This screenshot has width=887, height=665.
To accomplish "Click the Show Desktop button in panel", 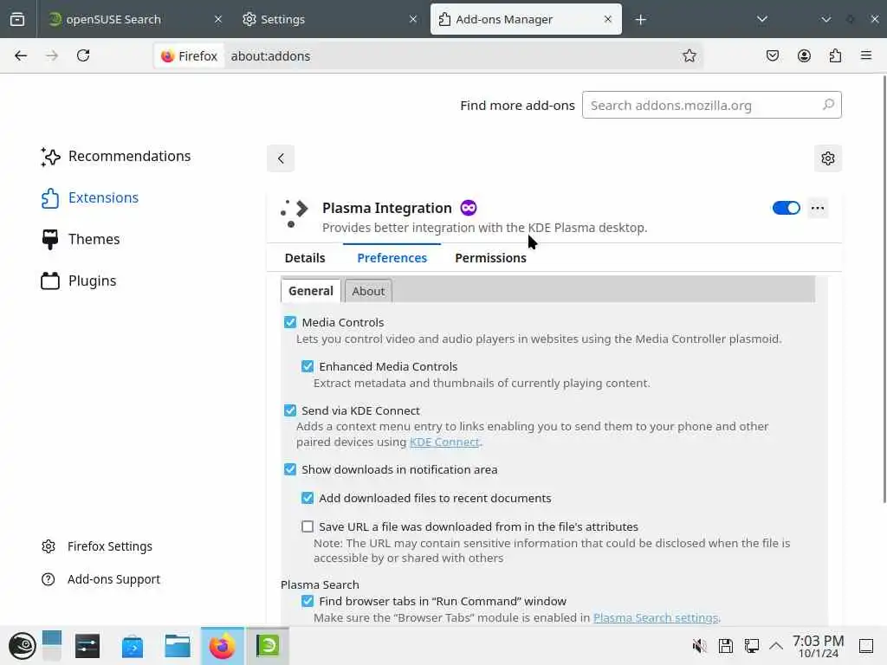I will (x=866, y=646).
